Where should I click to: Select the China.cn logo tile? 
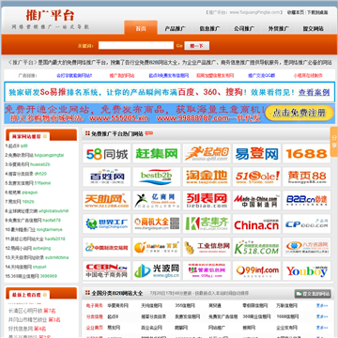pos(256,223)
